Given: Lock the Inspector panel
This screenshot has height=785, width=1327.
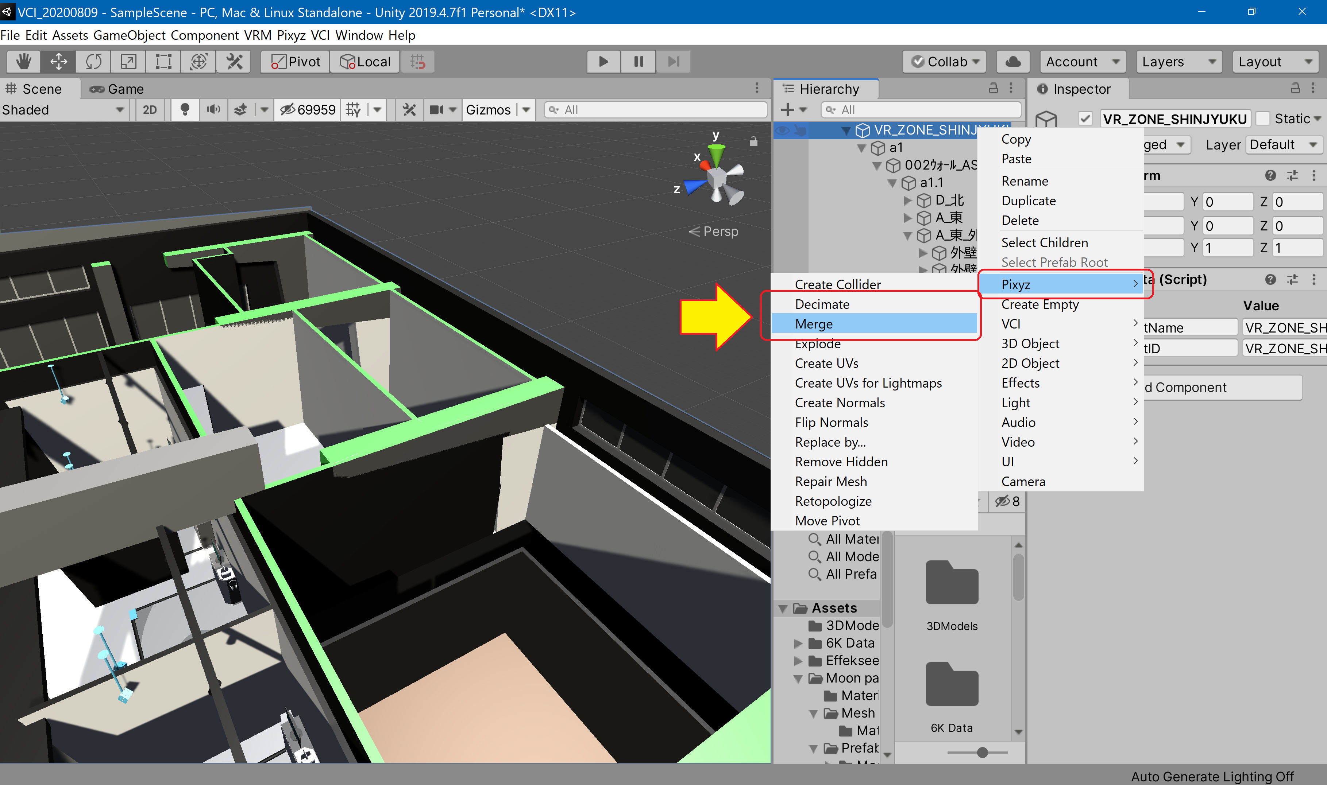Looking at the screenshot, I should pyautogui.click(x=1295, y=88).
